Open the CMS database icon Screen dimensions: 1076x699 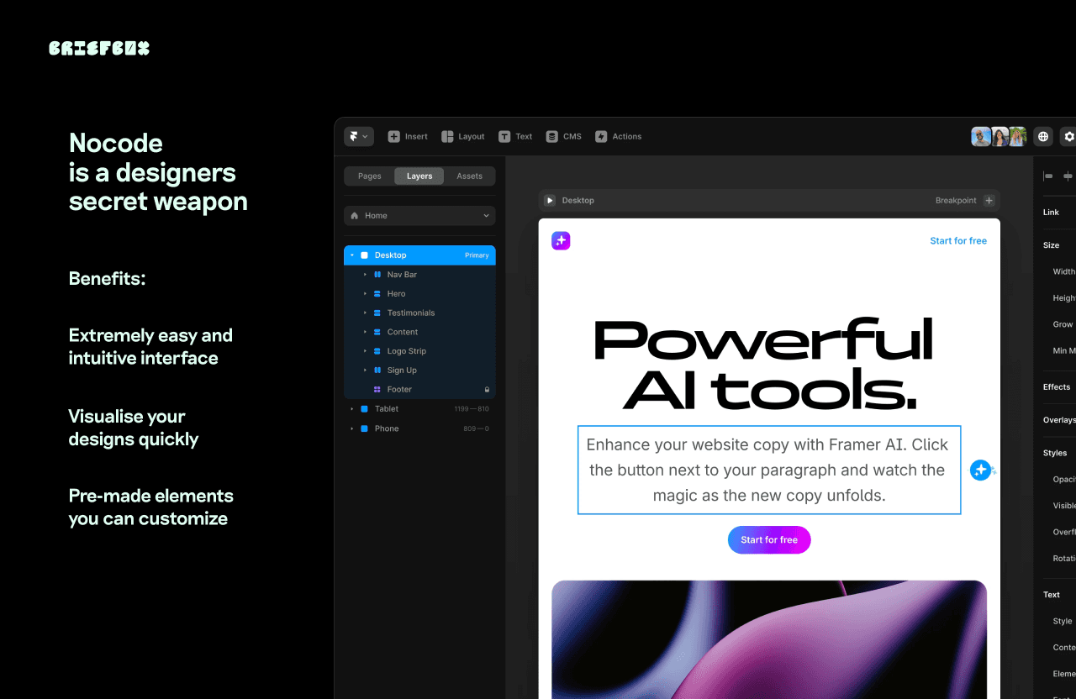(x=551, y=136)
